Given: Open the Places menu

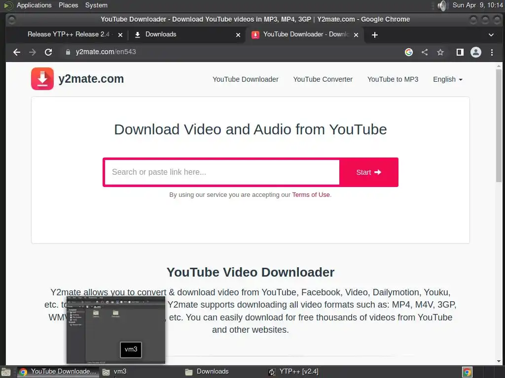Looking at the screenshot, I should pos(68,5).
